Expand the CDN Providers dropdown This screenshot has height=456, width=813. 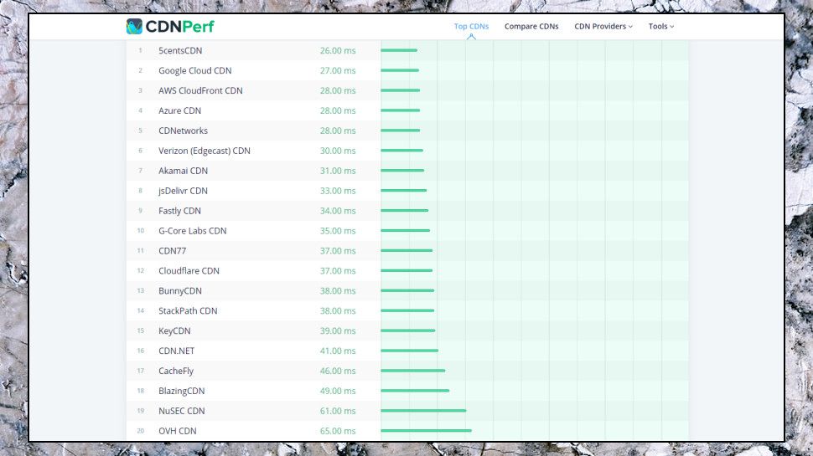click(x=603, y=27)
